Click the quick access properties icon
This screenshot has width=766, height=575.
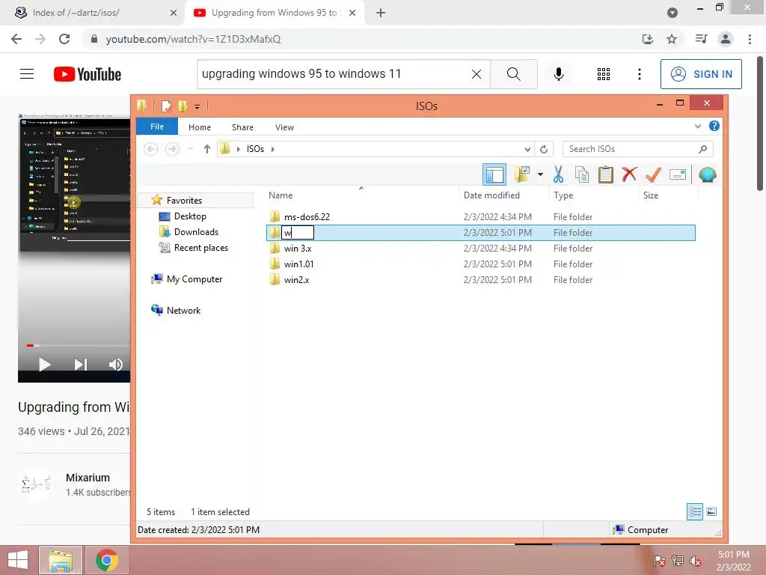click(x=166, y=106)
